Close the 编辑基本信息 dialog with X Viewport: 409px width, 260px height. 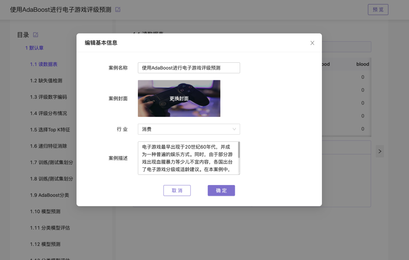pyautogui.click(x=312, y=43)
